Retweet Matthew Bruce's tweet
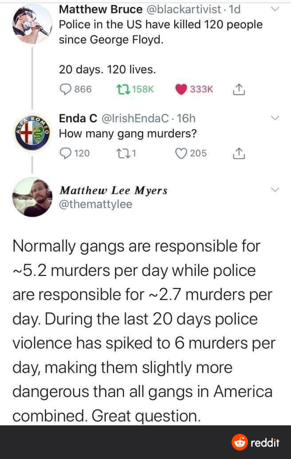 (x=121, y=89)
